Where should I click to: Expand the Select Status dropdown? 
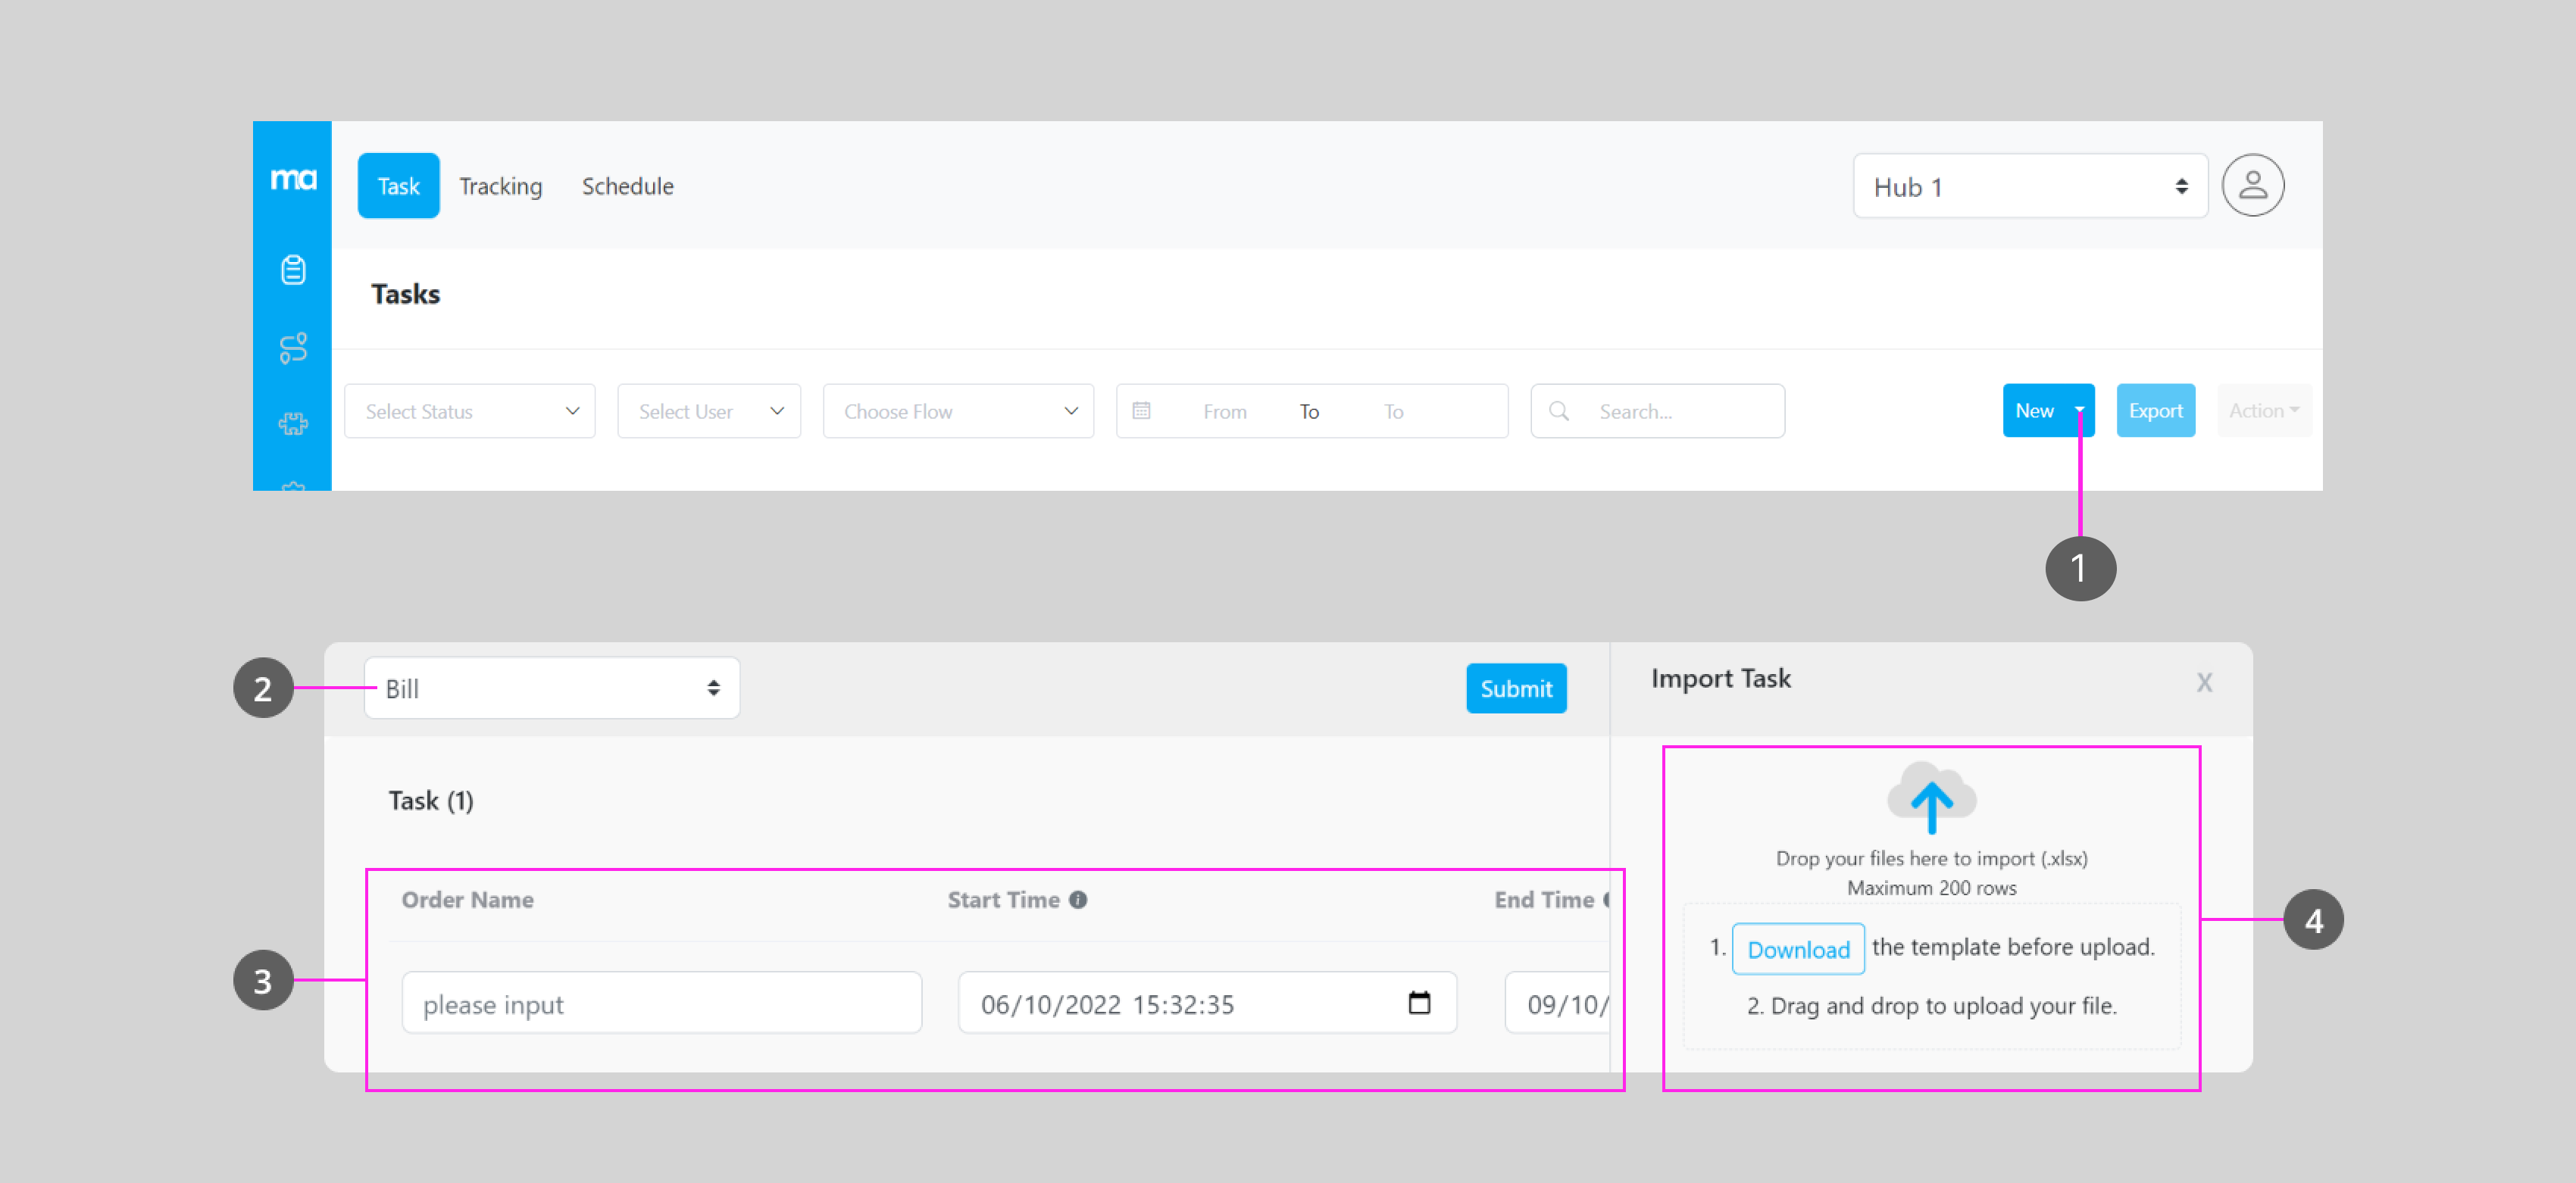pyautogui.click(x=470, y=411)
